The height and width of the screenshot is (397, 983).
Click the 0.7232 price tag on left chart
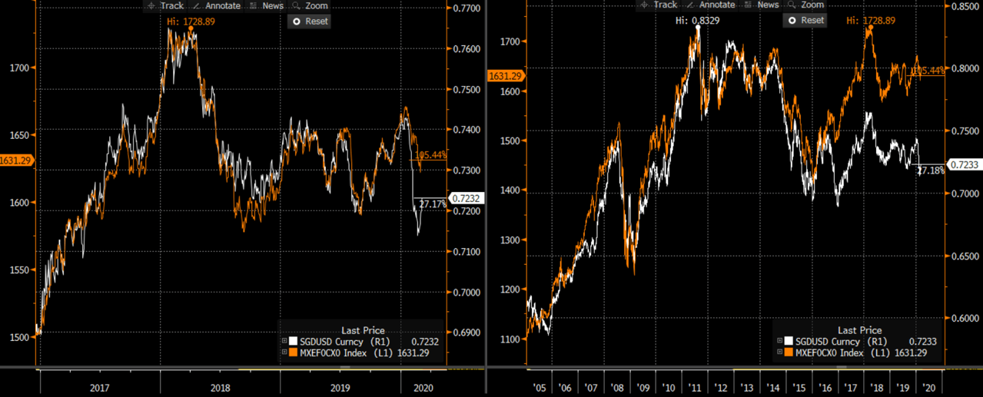point(467,197)
